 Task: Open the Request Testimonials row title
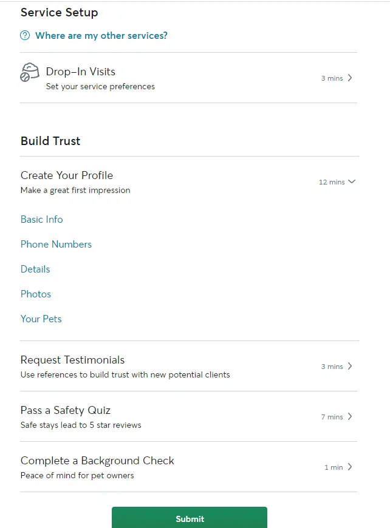click(72, 360)
